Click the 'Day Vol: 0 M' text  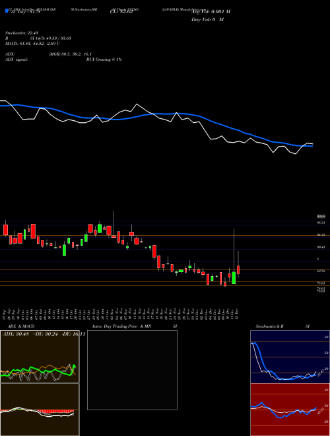click(207, 19)
